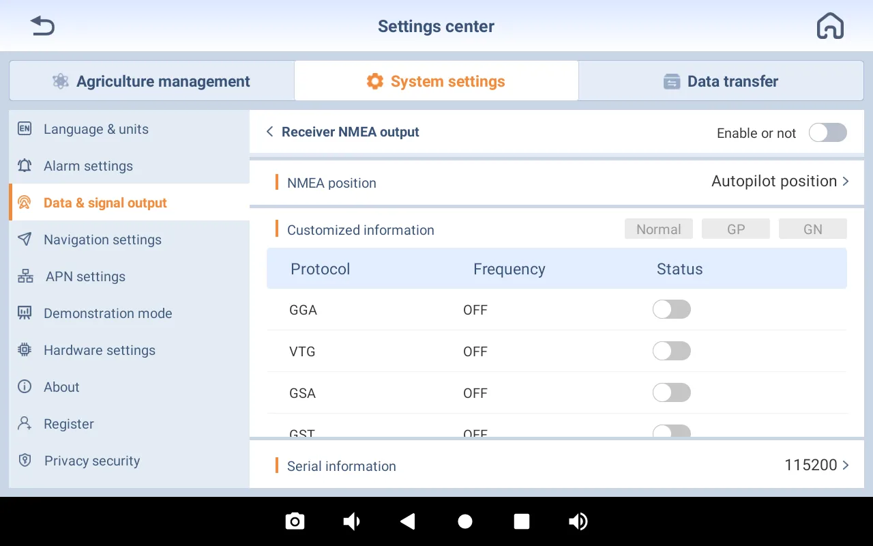The image size is (873, 546).
Task: Go to home via house icon
Action: [830, 27]
